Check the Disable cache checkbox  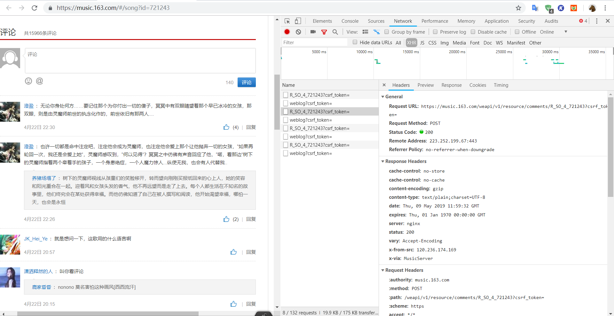click(x=473, y=32)
